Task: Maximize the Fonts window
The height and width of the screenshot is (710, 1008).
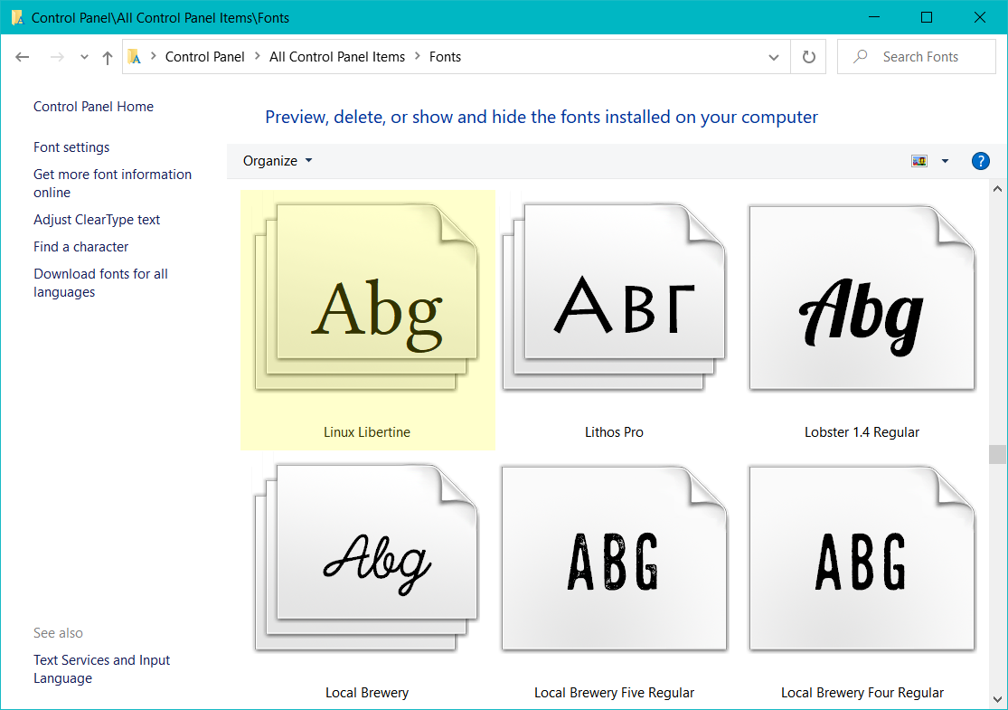Action: pos(927,17)
